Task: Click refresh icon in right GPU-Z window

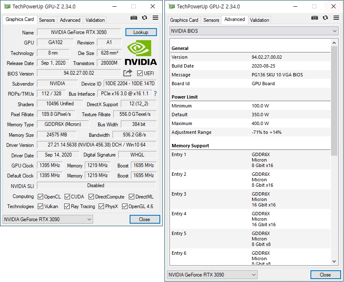Action: tap(325, 18)
